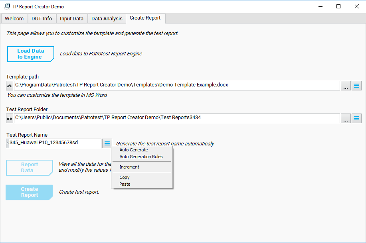The width and height of the screenshot is (366, 243).
Task: Browse for the Test Report Folder
Action: pos(346,118)
